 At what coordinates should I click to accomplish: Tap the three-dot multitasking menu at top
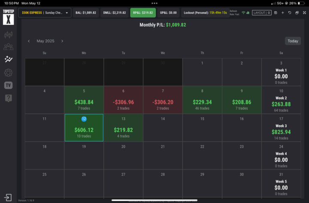(154, 3)
